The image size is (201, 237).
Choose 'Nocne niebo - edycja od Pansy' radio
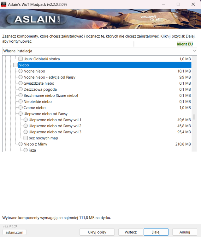(x=21, y=77)
